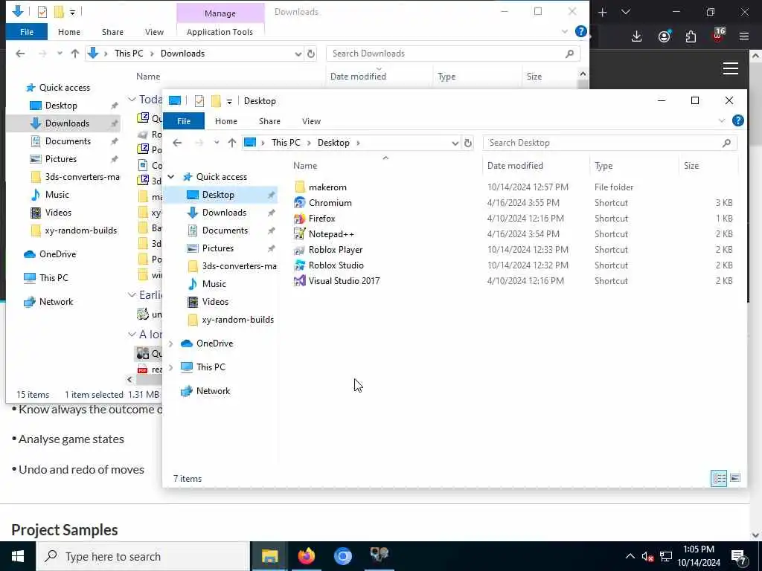The height and width of the screenshot is (571, 762).
Task: Open File menu in Desktop window
Action: 184,121
